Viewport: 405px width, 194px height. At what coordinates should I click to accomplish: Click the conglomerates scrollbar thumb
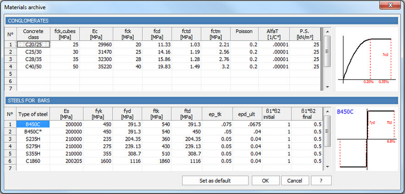pyautogui.click(x=328, y=51)
